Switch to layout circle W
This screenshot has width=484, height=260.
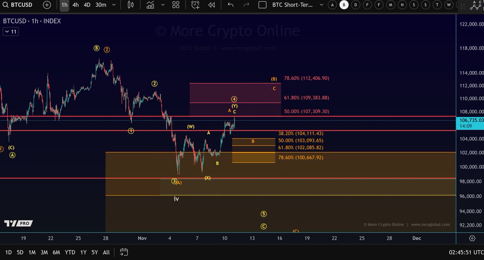click(449, 5)
